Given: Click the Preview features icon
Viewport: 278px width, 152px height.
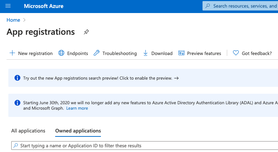Looking at the screenshot, I should point(181,53).
